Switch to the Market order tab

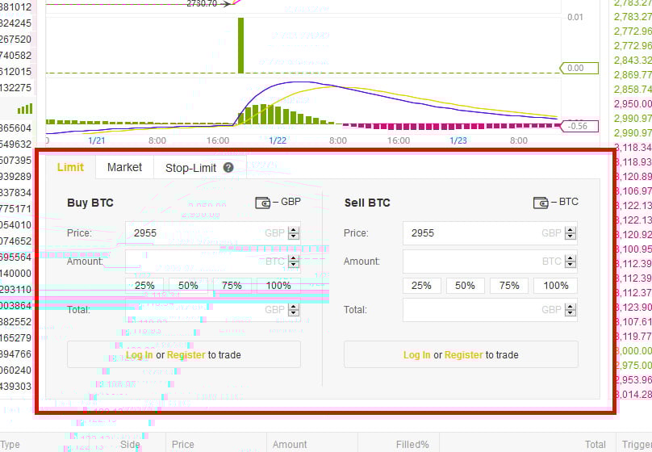coord(124,167)
